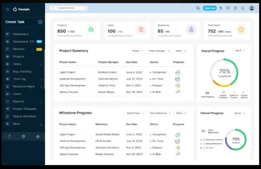
Task: Click iOS App Development progress ring in Project Summary
Action: (x=178, y=85)
